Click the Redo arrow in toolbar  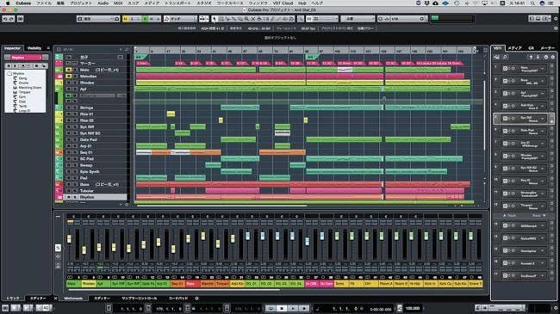tap(11, 19)
